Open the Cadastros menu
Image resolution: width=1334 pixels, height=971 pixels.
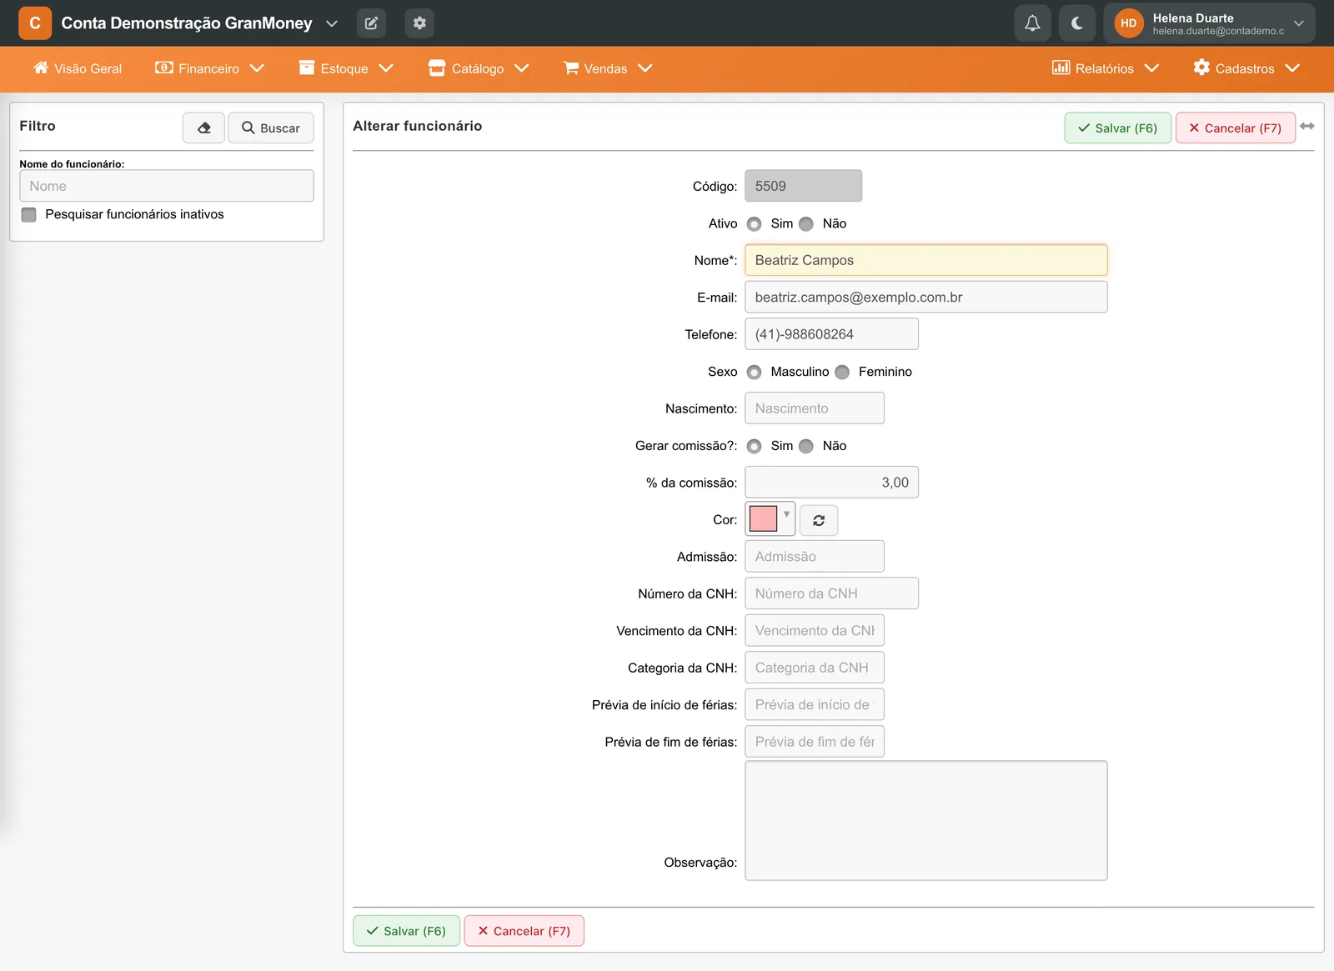(1246, 68)
